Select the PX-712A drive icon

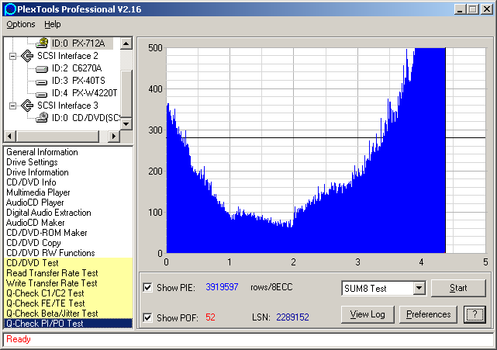pos(42,43)
